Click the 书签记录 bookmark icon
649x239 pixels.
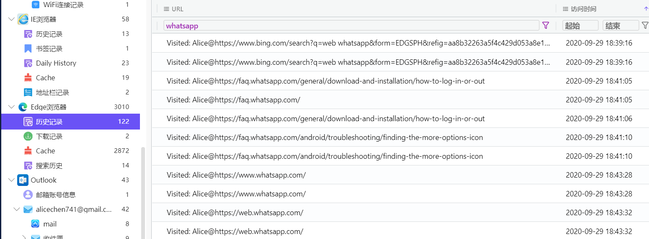click(x=28, y=48)
